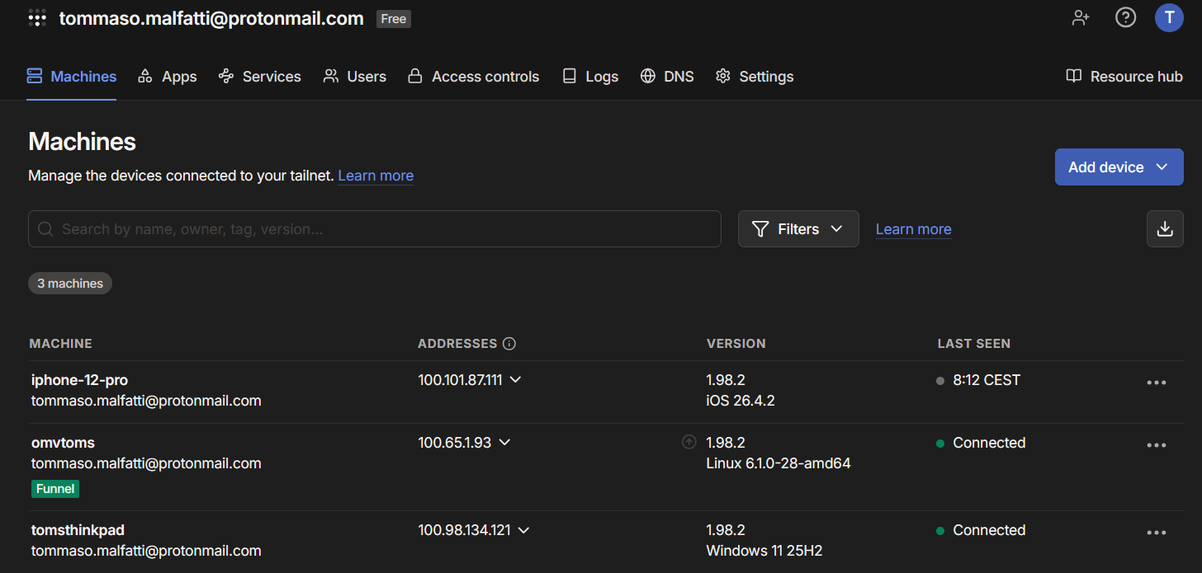
Task: Open the three-dot menu for tomsthinkpad
Action: point(1157,532)
